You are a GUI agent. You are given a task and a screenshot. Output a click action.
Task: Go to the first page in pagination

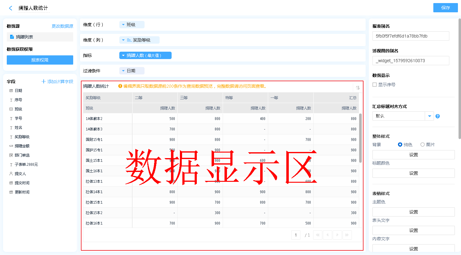(318, 235)
